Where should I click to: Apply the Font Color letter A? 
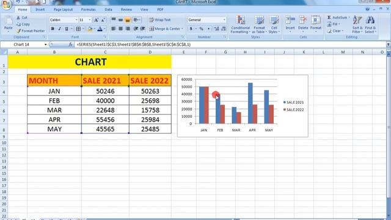(100, 29)
